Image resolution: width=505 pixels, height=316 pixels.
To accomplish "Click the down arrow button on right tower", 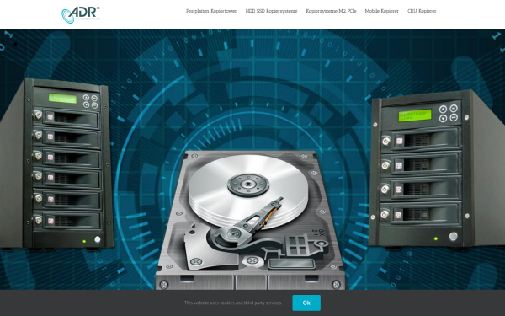I will [444, 119].
